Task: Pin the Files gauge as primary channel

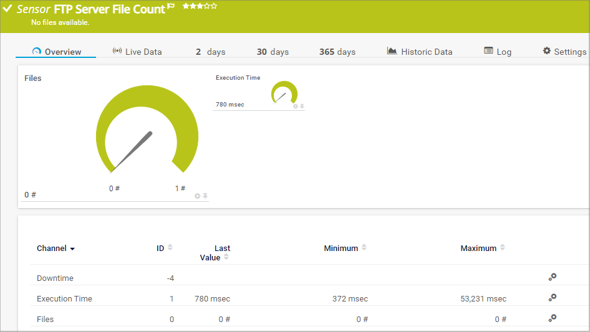Action: (x=205, y=196)
